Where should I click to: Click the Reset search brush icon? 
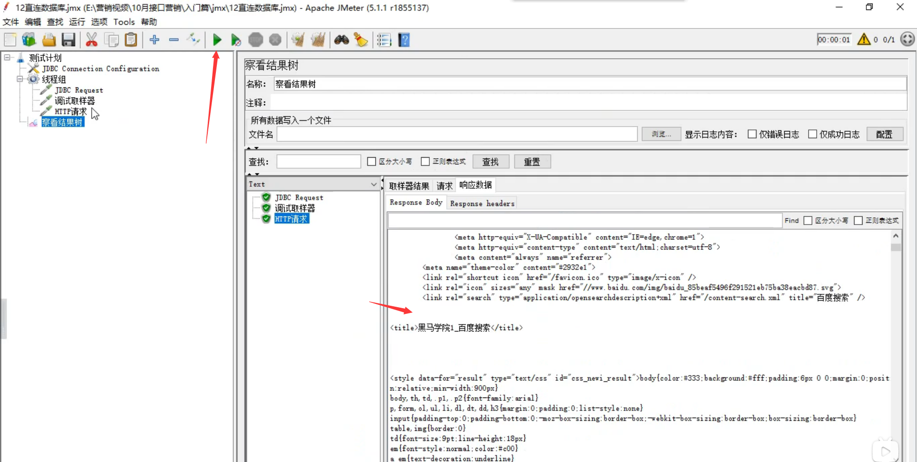[361, 40]
